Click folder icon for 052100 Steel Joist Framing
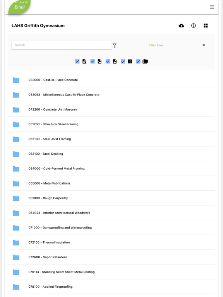 point(16,139)
